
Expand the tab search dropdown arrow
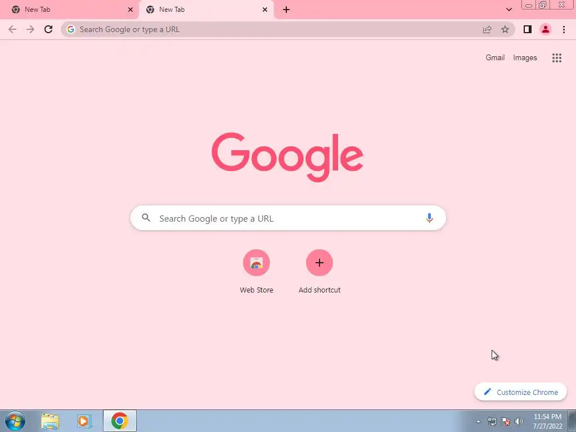click(x=508, y=10)
